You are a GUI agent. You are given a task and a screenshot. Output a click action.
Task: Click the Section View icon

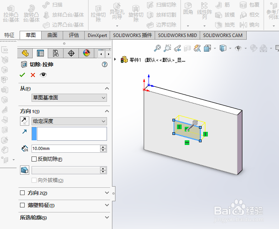[187, 48]
